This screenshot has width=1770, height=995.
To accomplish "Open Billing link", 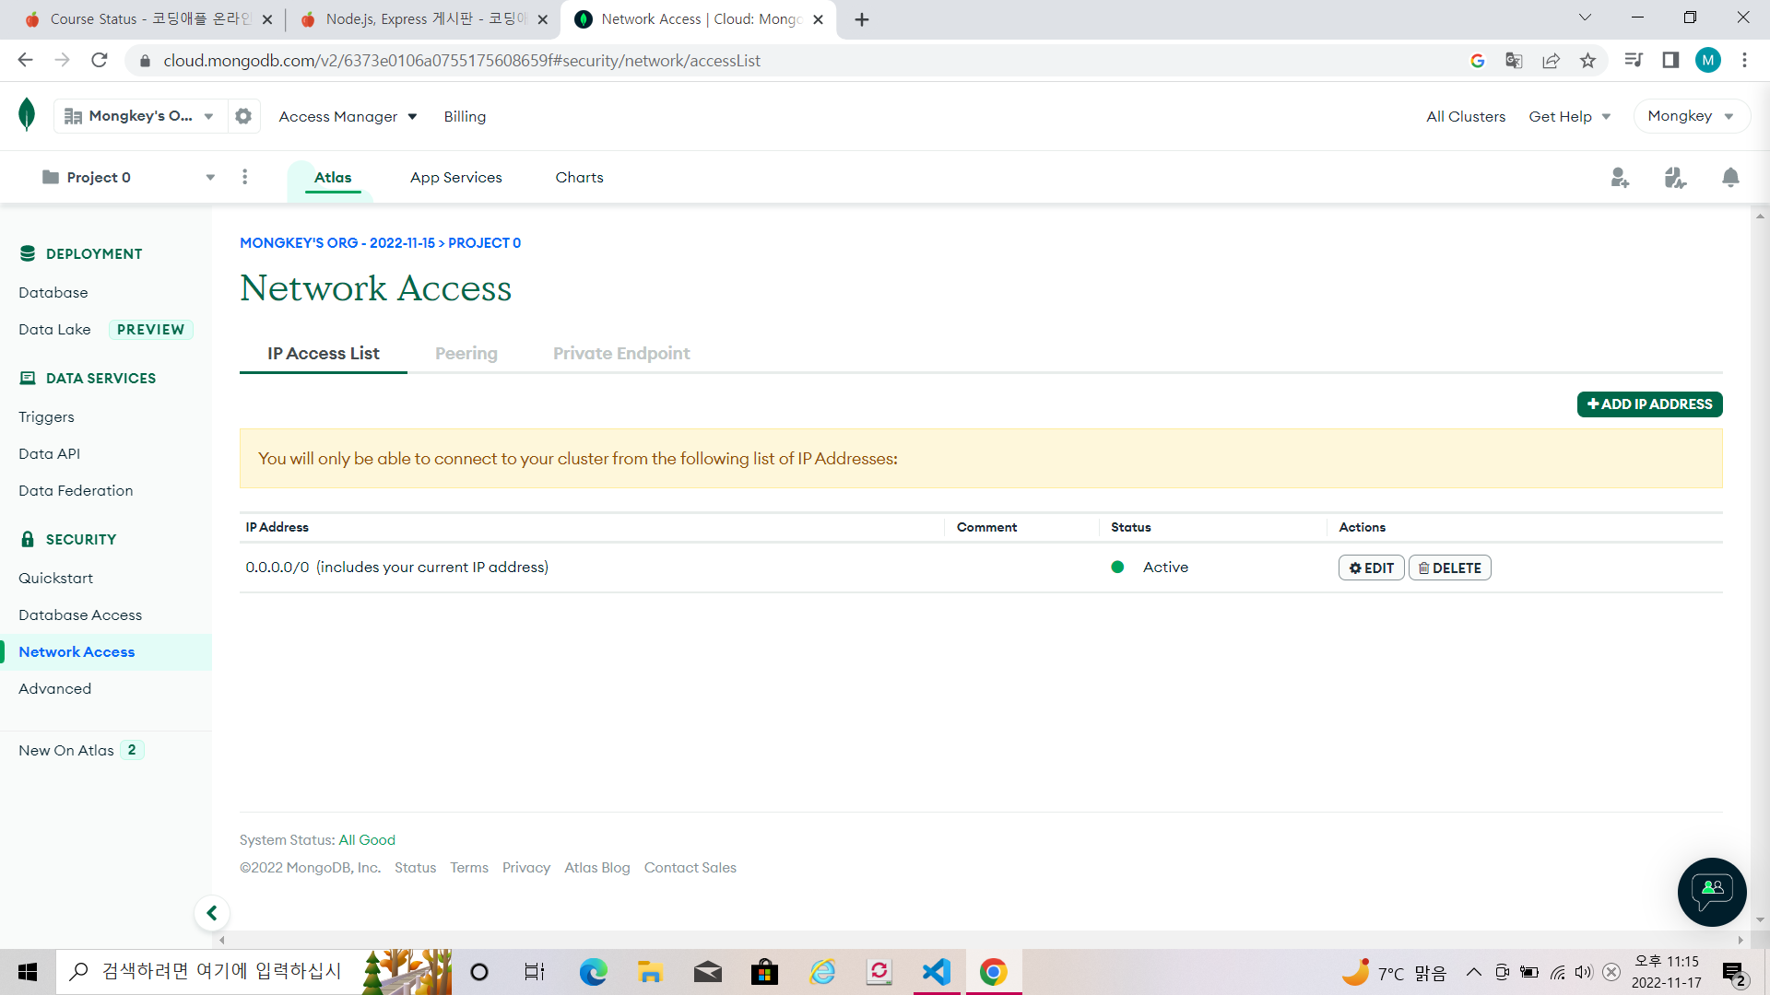I will [x=465, y=117].
